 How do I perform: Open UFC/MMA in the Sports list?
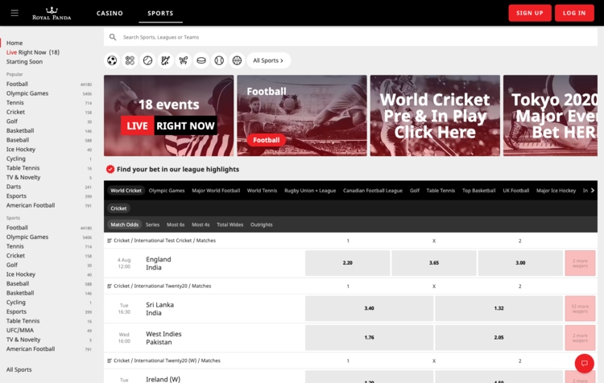pos(19,330)
